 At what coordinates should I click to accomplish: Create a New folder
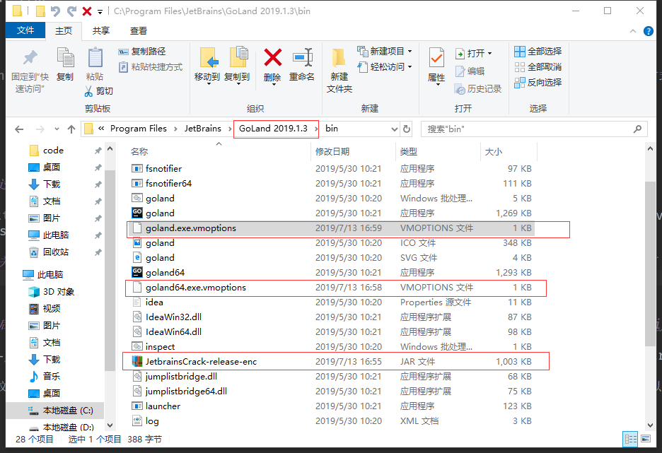click(x=339, y=71)
